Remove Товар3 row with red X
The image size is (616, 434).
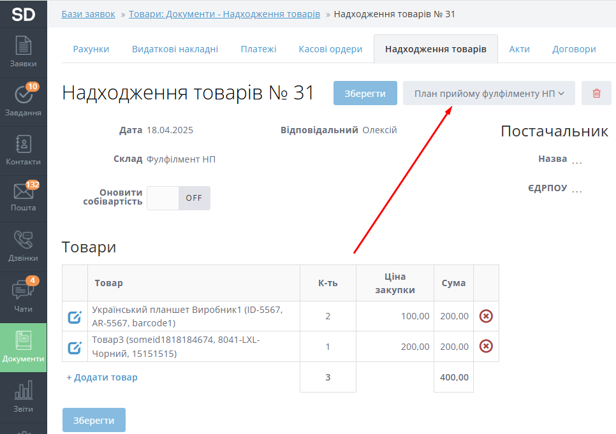(486, 346)
